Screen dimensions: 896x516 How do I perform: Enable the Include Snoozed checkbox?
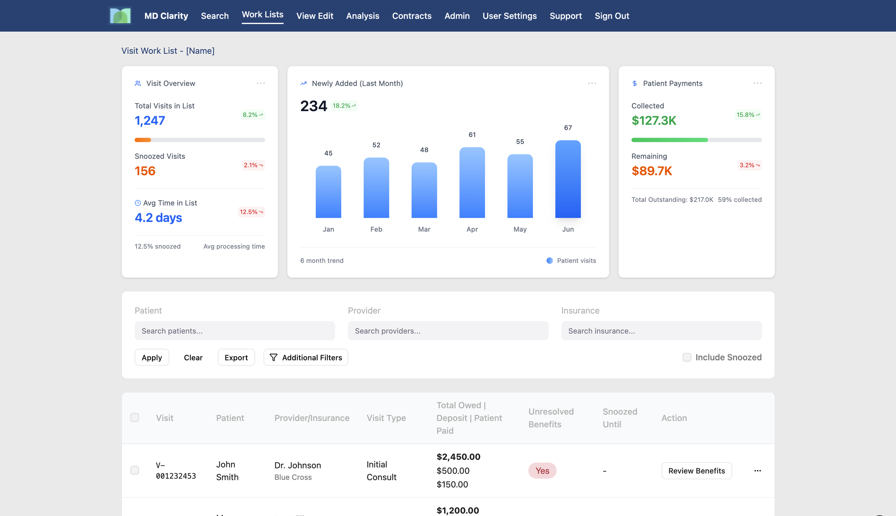(x=687, y=357)
